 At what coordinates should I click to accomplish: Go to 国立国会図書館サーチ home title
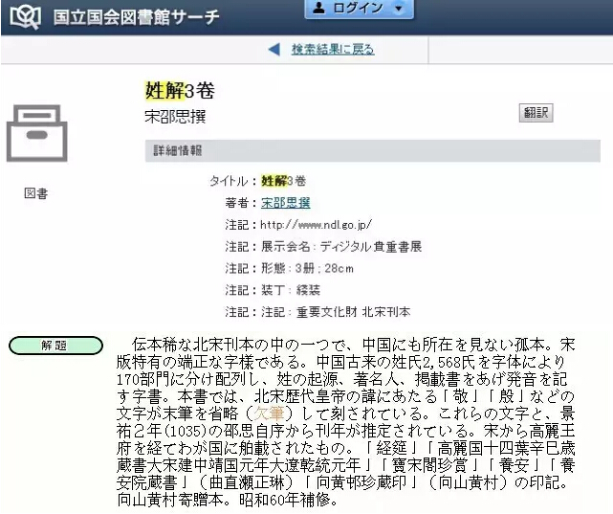[136, 17]
